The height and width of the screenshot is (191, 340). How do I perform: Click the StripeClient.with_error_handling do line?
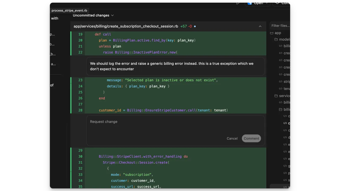point(143,157)
